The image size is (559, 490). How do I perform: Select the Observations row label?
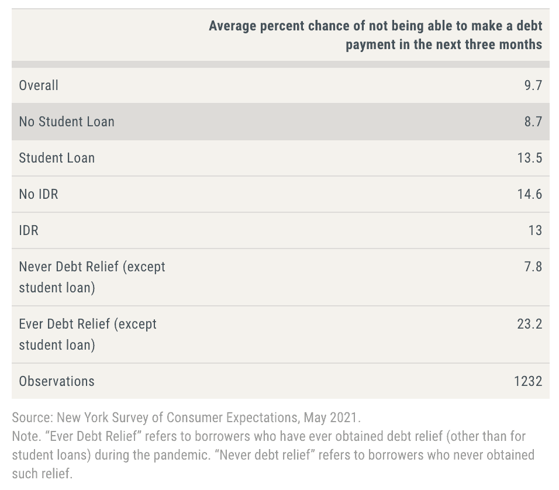coord(57,381)
